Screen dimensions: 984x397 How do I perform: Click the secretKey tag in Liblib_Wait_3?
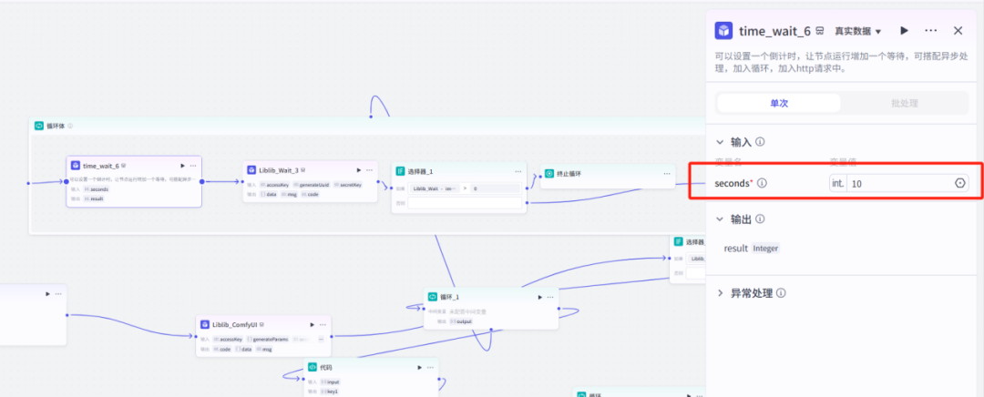348,185
